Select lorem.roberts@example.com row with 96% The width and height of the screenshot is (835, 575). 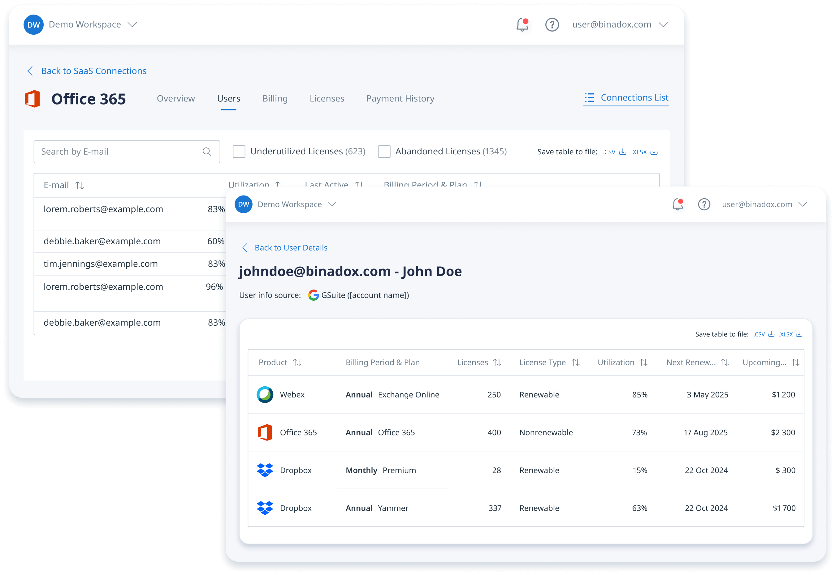click(130, 293)
